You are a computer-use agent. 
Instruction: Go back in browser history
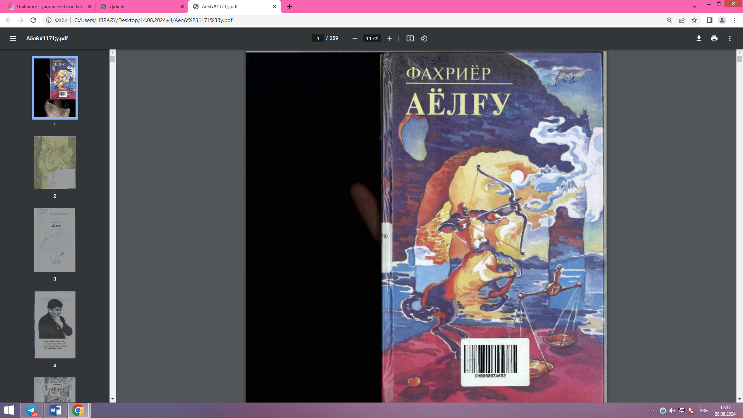pos(9,20)
